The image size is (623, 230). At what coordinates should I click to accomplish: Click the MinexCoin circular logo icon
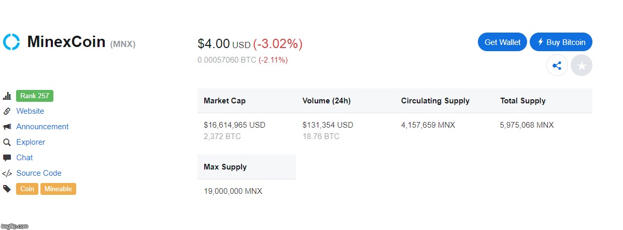11,42
